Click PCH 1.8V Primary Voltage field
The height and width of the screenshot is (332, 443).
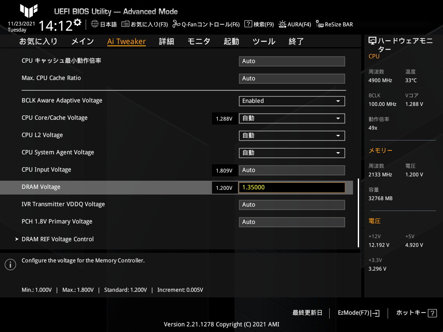292,222
